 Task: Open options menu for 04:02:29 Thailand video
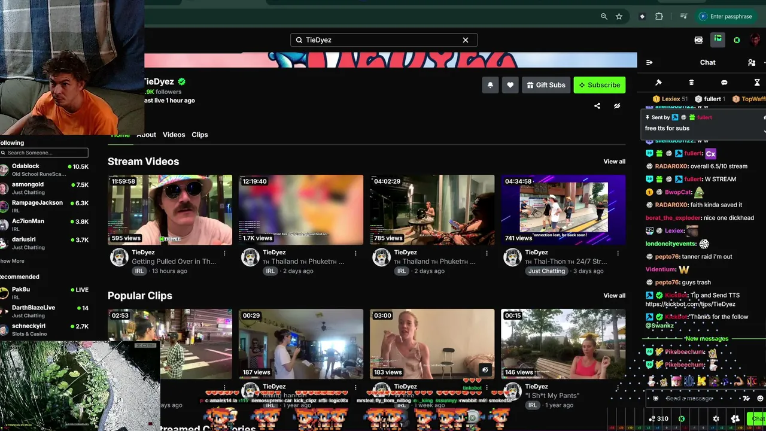487,253
